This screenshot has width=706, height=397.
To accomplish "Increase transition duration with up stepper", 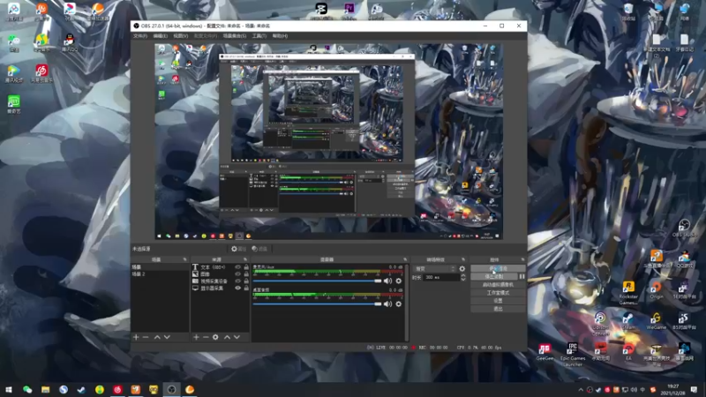I will 462,275.
